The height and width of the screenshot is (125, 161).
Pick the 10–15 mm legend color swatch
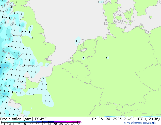tap(34, 122)
